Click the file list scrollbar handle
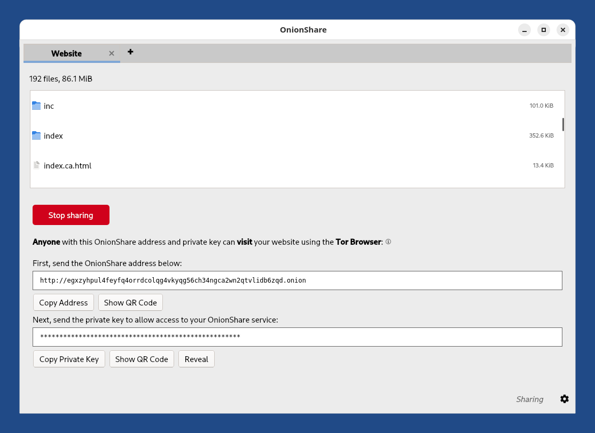Screen dimensions: 595x433 point(563,124)
